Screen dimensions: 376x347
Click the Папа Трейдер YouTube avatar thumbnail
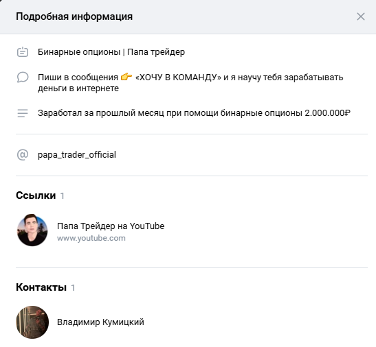[x=32, y=230]
